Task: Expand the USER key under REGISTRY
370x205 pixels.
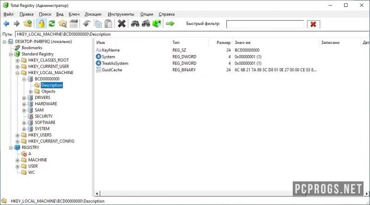Action: coord(18,167)
